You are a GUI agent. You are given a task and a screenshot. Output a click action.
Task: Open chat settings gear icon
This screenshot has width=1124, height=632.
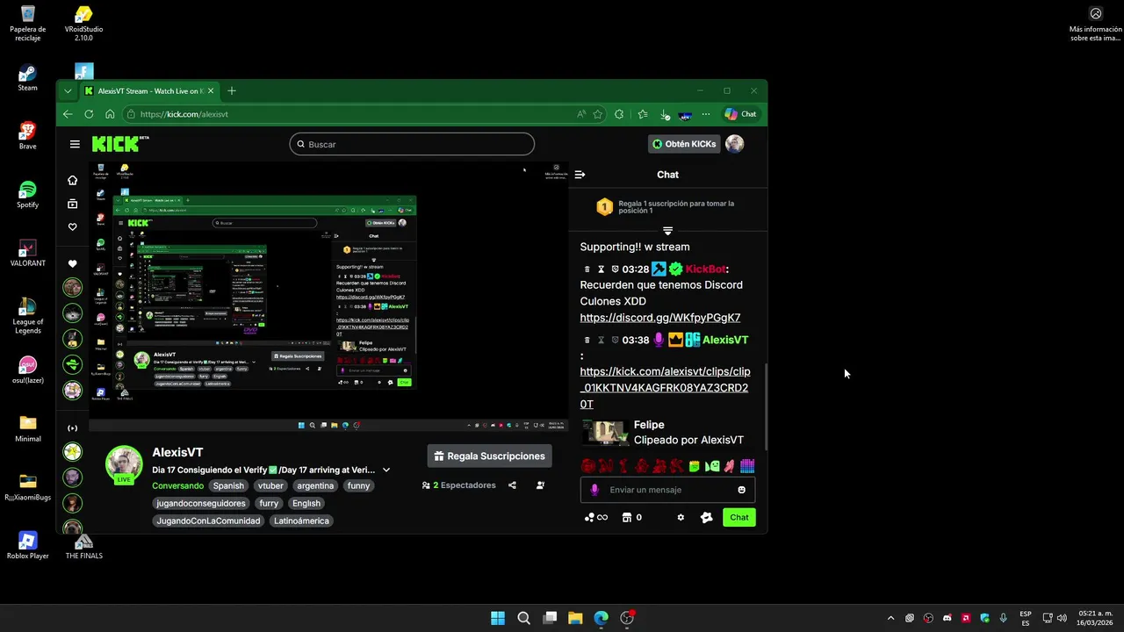[680, 517]
